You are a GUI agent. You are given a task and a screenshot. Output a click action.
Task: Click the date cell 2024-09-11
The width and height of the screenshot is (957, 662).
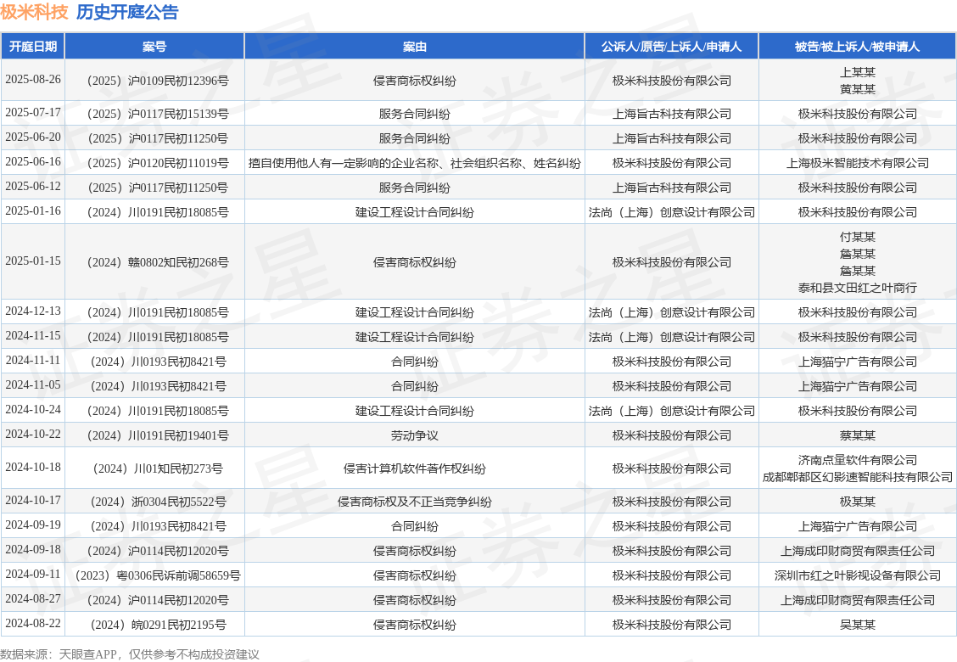point(33,574)
